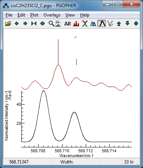Click the down arrow vertical scale icon
Image resolution: width=143 pixels, height=168 pixels.
[127, 24]
